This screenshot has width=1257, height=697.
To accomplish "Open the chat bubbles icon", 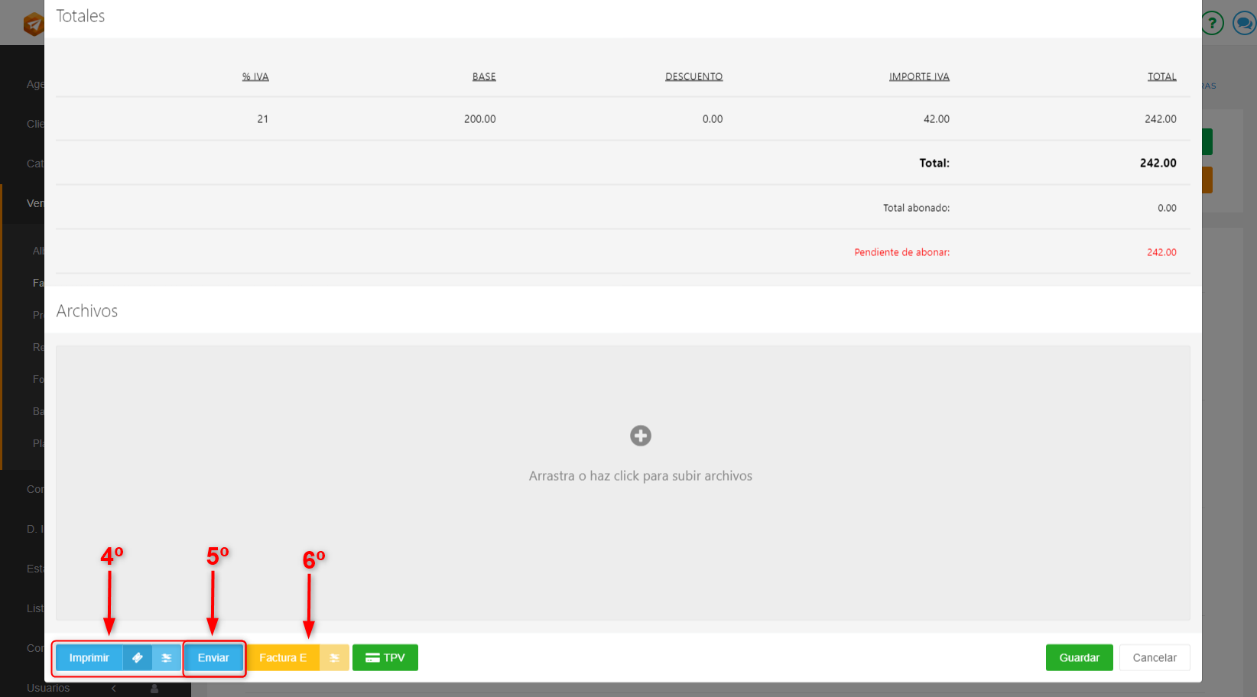I will point(1243,23).
